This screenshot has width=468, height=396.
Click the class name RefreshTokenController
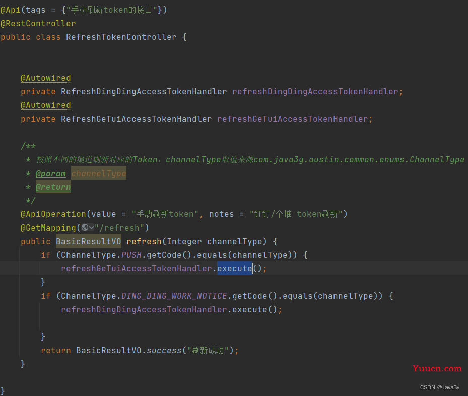[x=121, y=37]
